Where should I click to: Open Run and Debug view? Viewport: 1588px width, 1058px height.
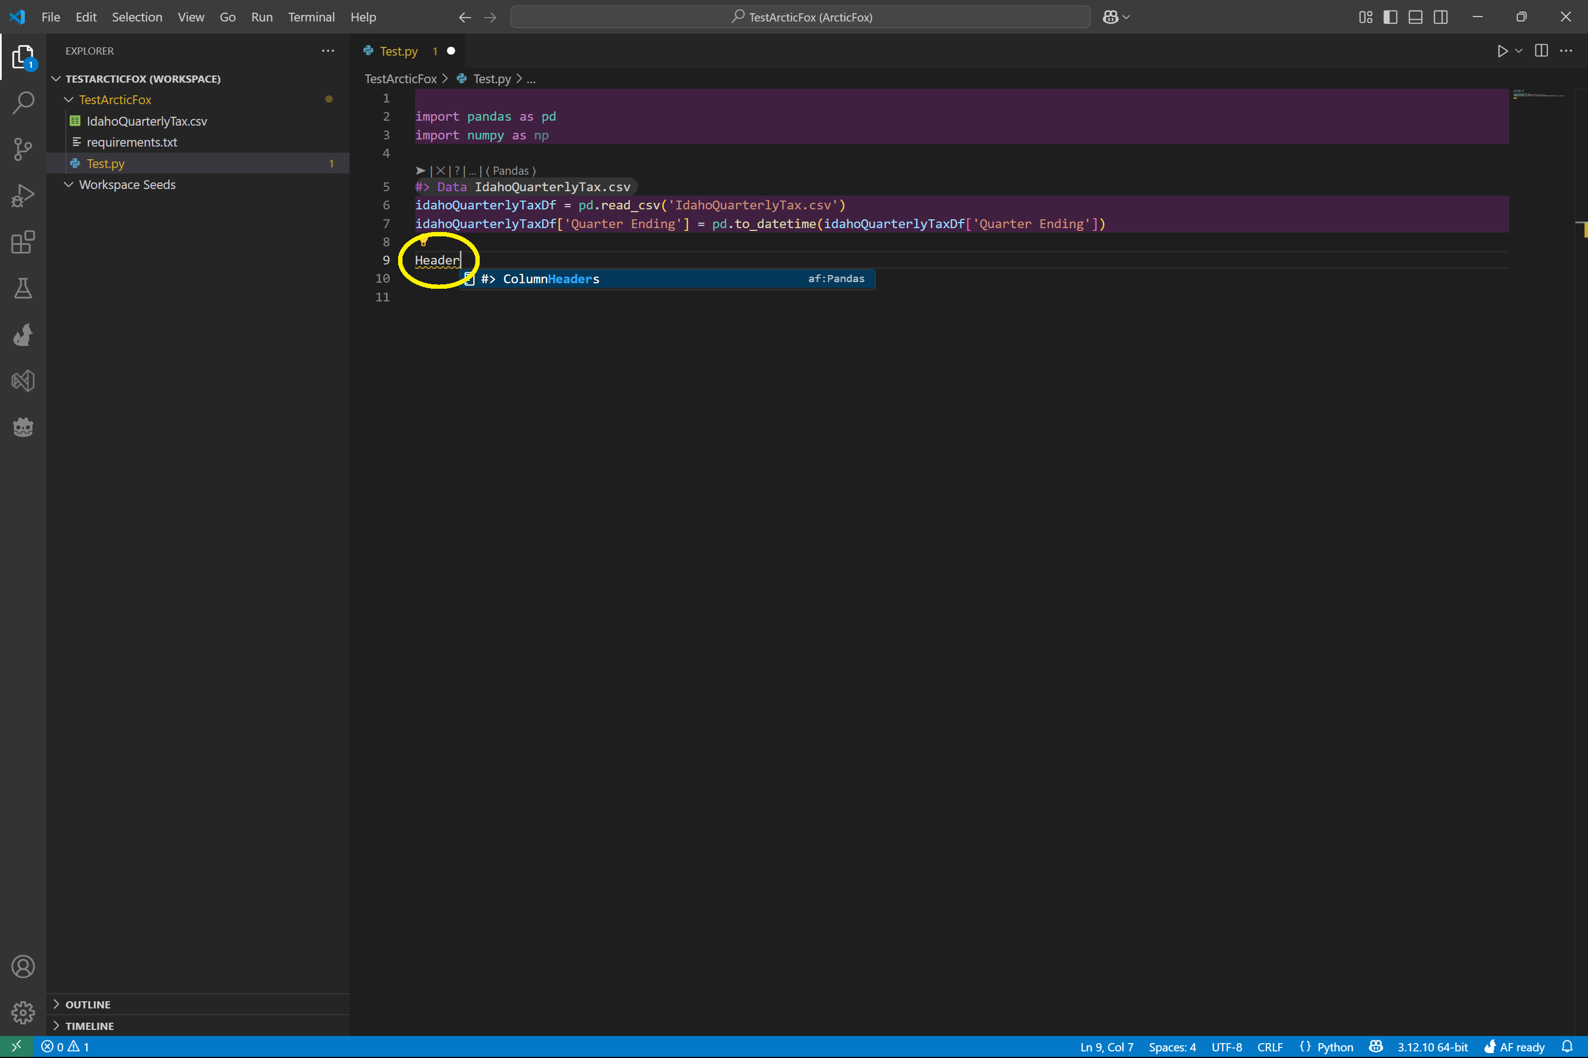coord(23,196)
